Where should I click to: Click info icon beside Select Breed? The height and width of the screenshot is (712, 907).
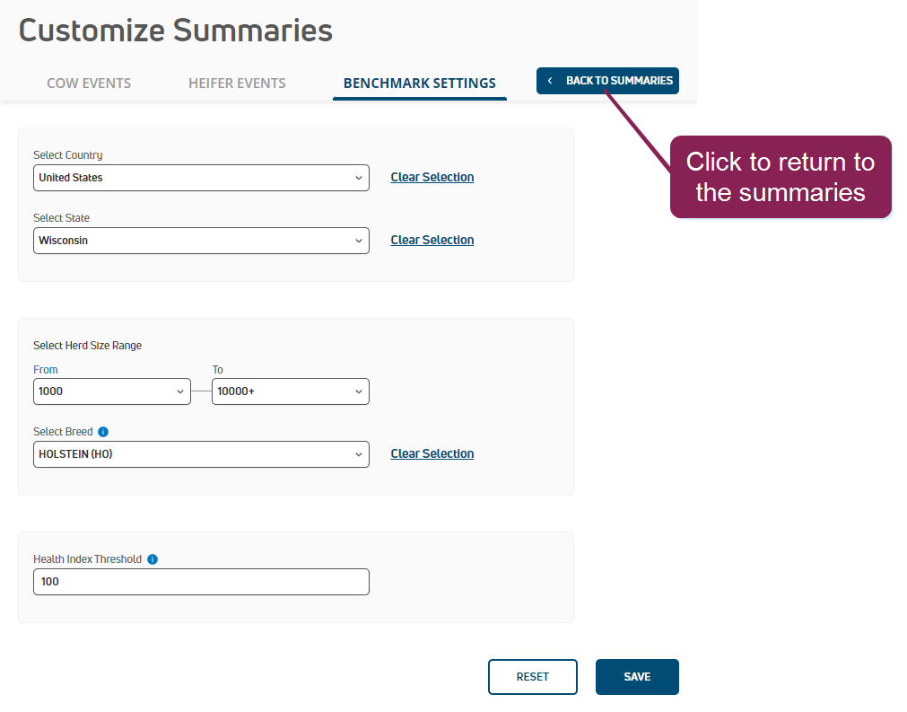click(x=103, y=432)
